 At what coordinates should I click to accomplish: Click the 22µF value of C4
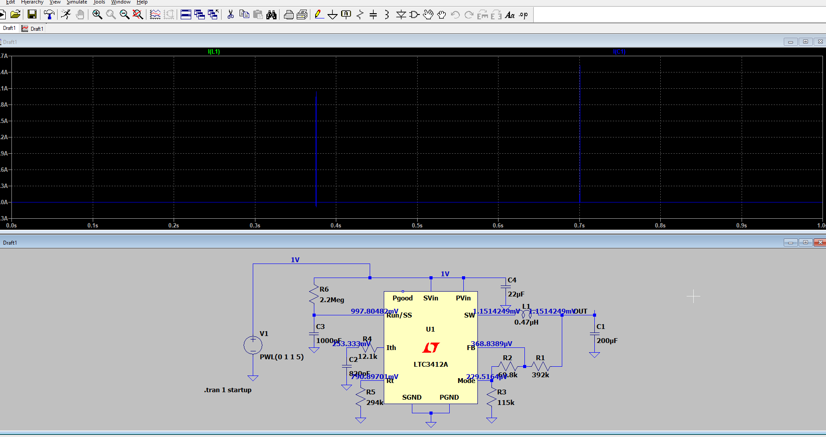[516, 294]
